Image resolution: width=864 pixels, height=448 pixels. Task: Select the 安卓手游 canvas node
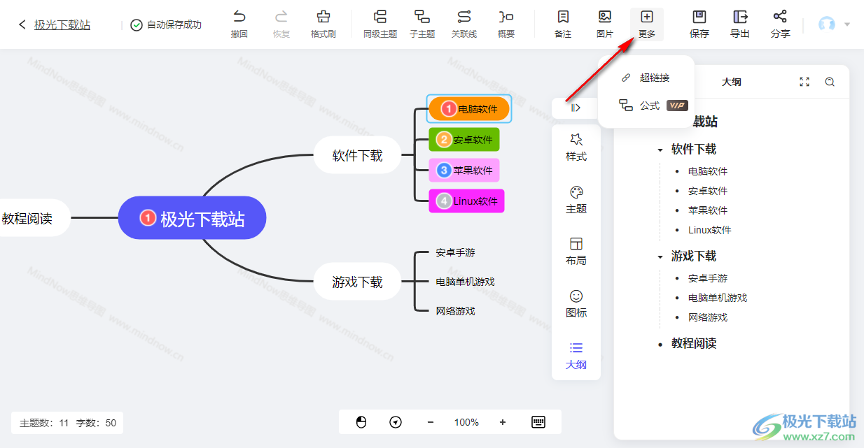pyautogui.click(x=456, y=252)
